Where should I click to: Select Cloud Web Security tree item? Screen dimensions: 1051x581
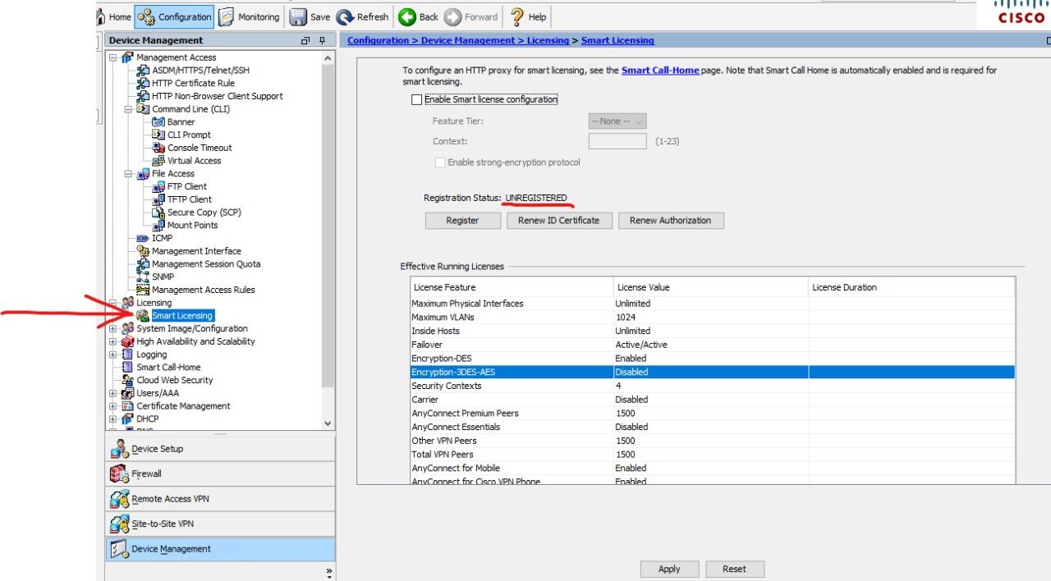coord(174,380)
